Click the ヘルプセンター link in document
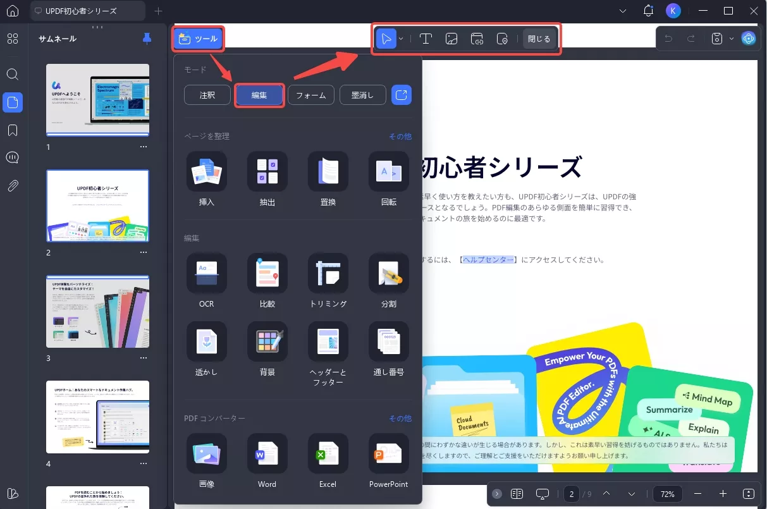This screenshot has width=767, height=509. (488, 259)
